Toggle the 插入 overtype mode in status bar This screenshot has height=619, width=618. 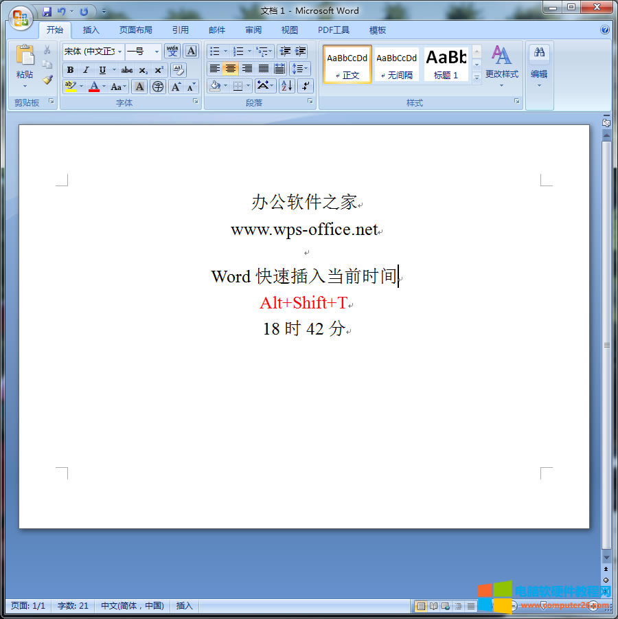point(183,606)
